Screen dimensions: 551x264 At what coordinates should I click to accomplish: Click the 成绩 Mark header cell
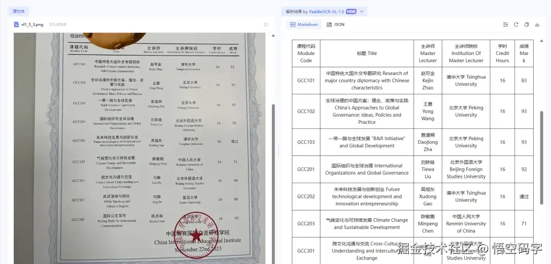coord(524,54)
